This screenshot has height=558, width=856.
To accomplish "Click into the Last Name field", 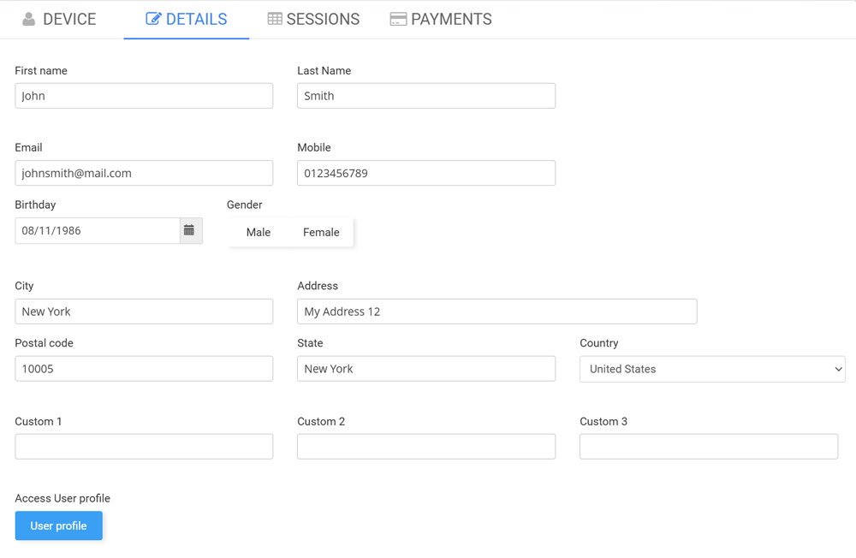I will [425, 96].
